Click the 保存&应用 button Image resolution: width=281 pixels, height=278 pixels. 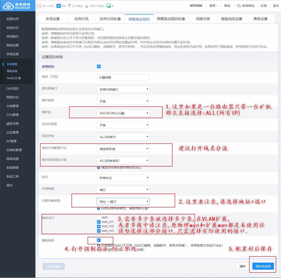pos(263,266)
